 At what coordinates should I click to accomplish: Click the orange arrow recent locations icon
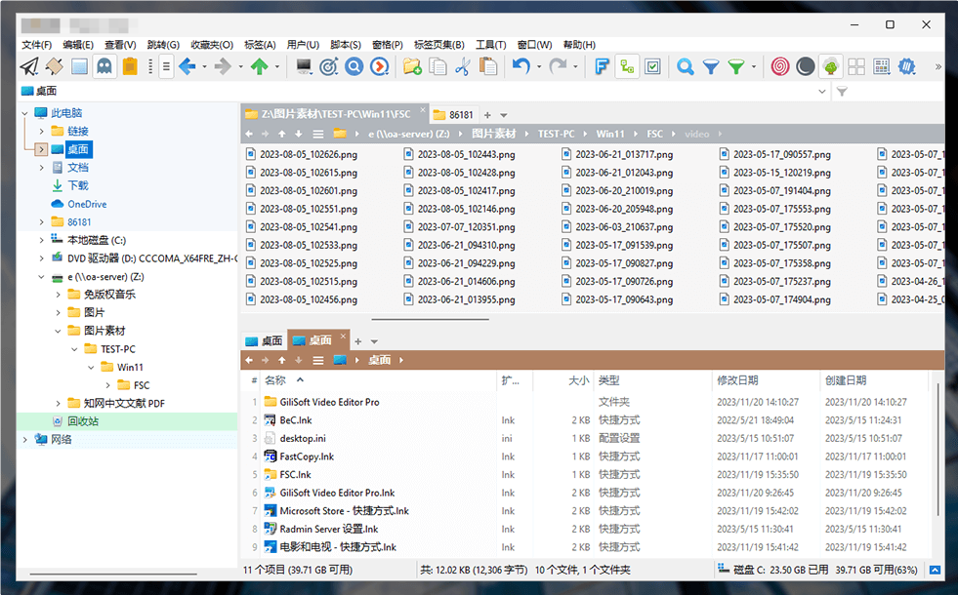[x=380, y=66]
